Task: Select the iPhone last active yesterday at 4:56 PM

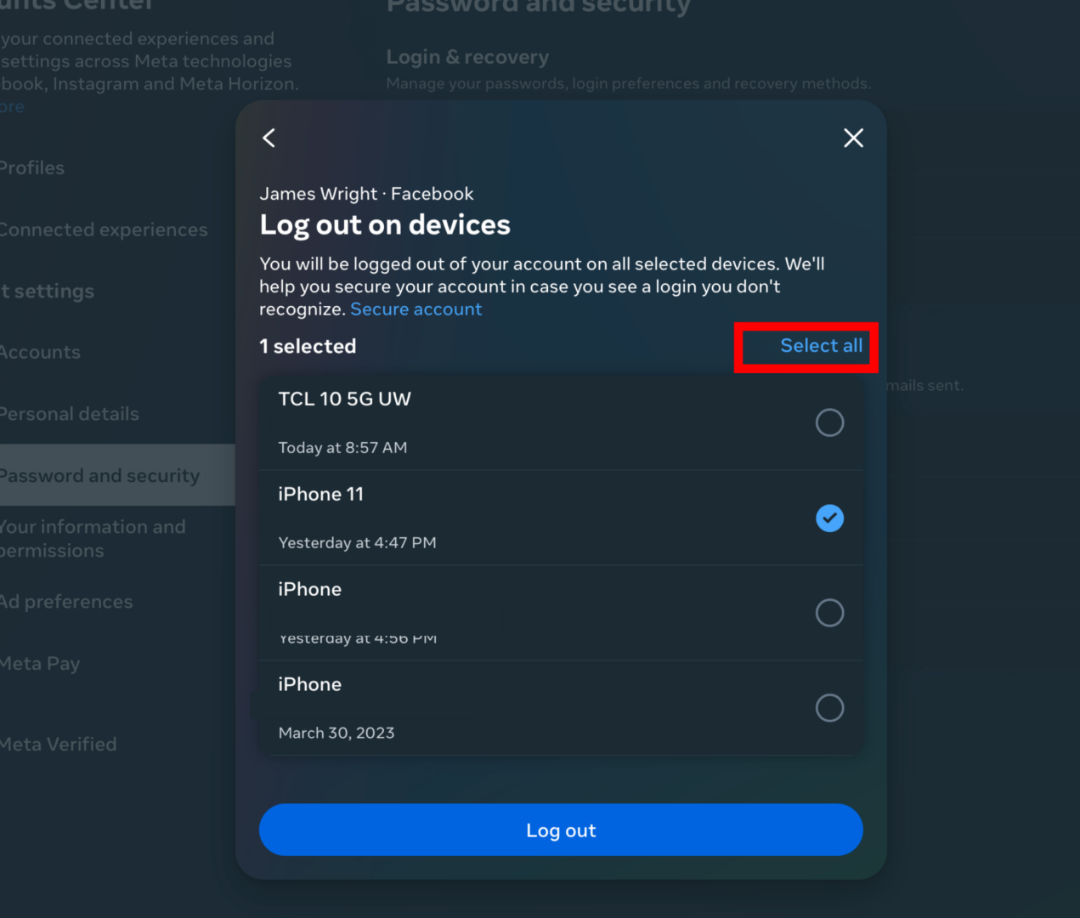Action: pyautogui.click(x=829, y=613)
